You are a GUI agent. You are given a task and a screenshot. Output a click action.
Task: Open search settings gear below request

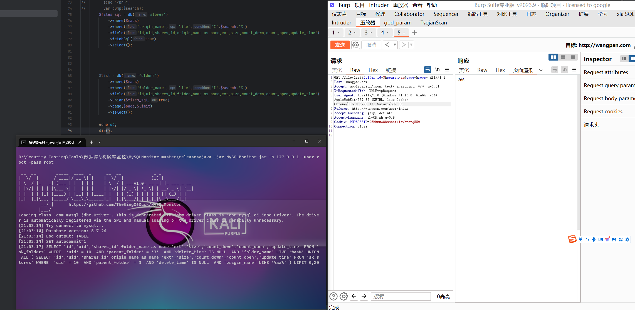tap(344, 296)
